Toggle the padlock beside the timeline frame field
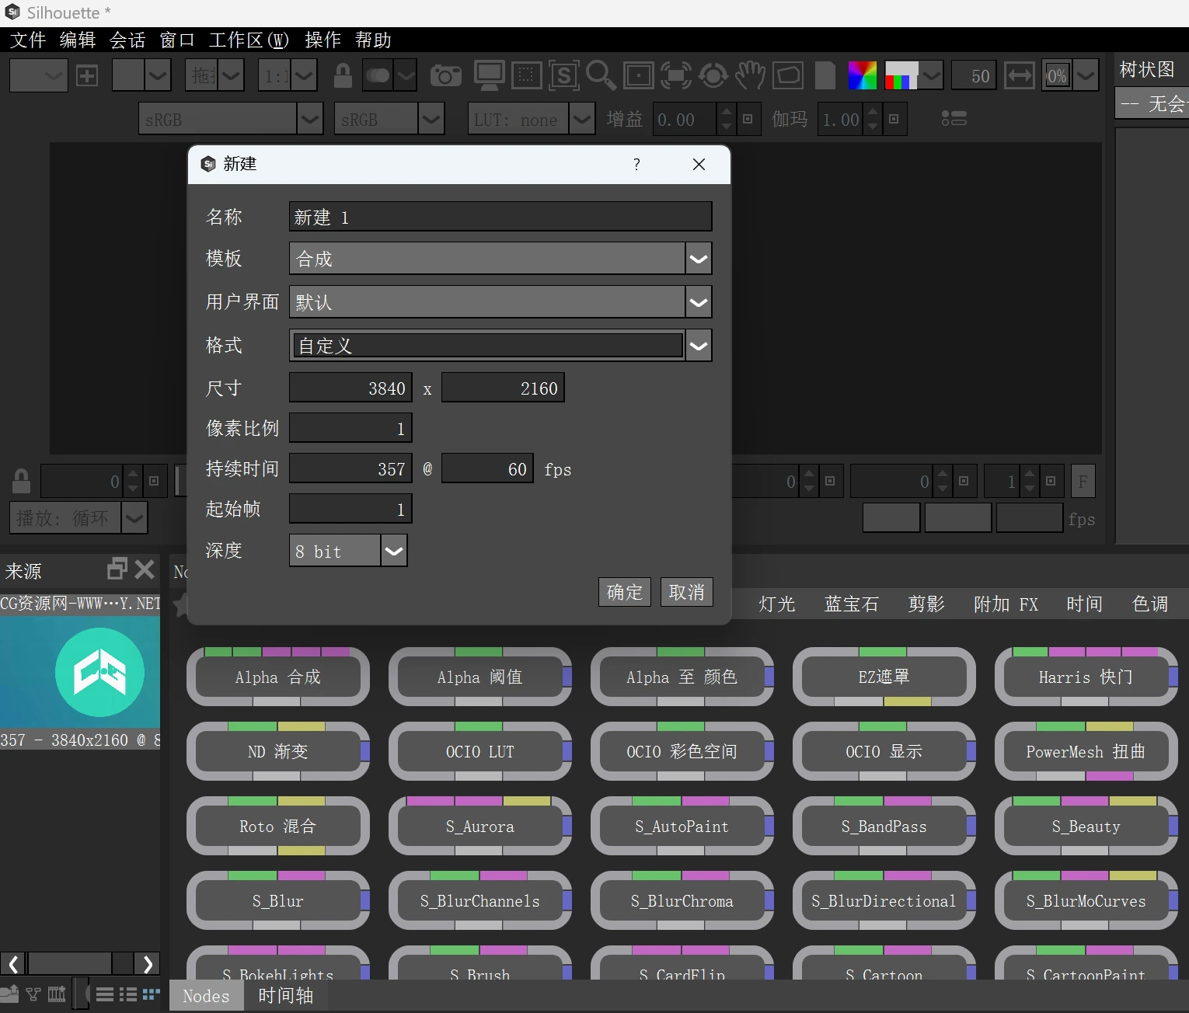The width and height of the screenshot is (1189, 1013). click(x=21, y=481)
